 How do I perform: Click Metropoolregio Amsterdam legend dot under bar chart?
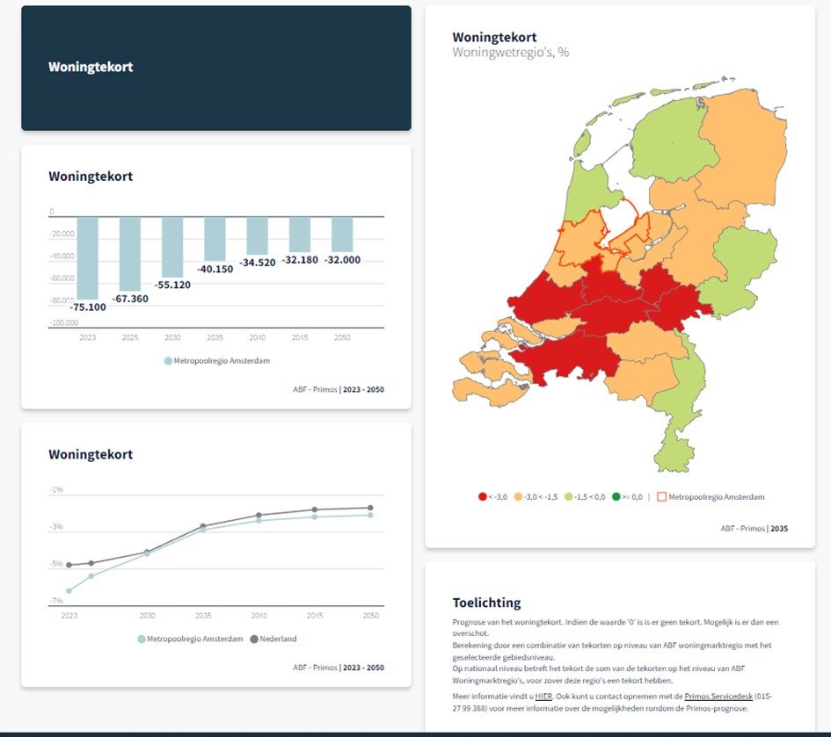[x=168, y=360]
